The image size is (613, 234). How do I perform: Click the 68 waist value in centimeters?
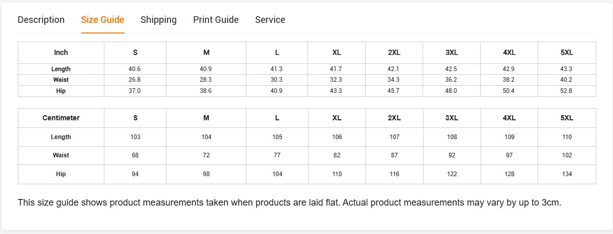click(135, 155)
